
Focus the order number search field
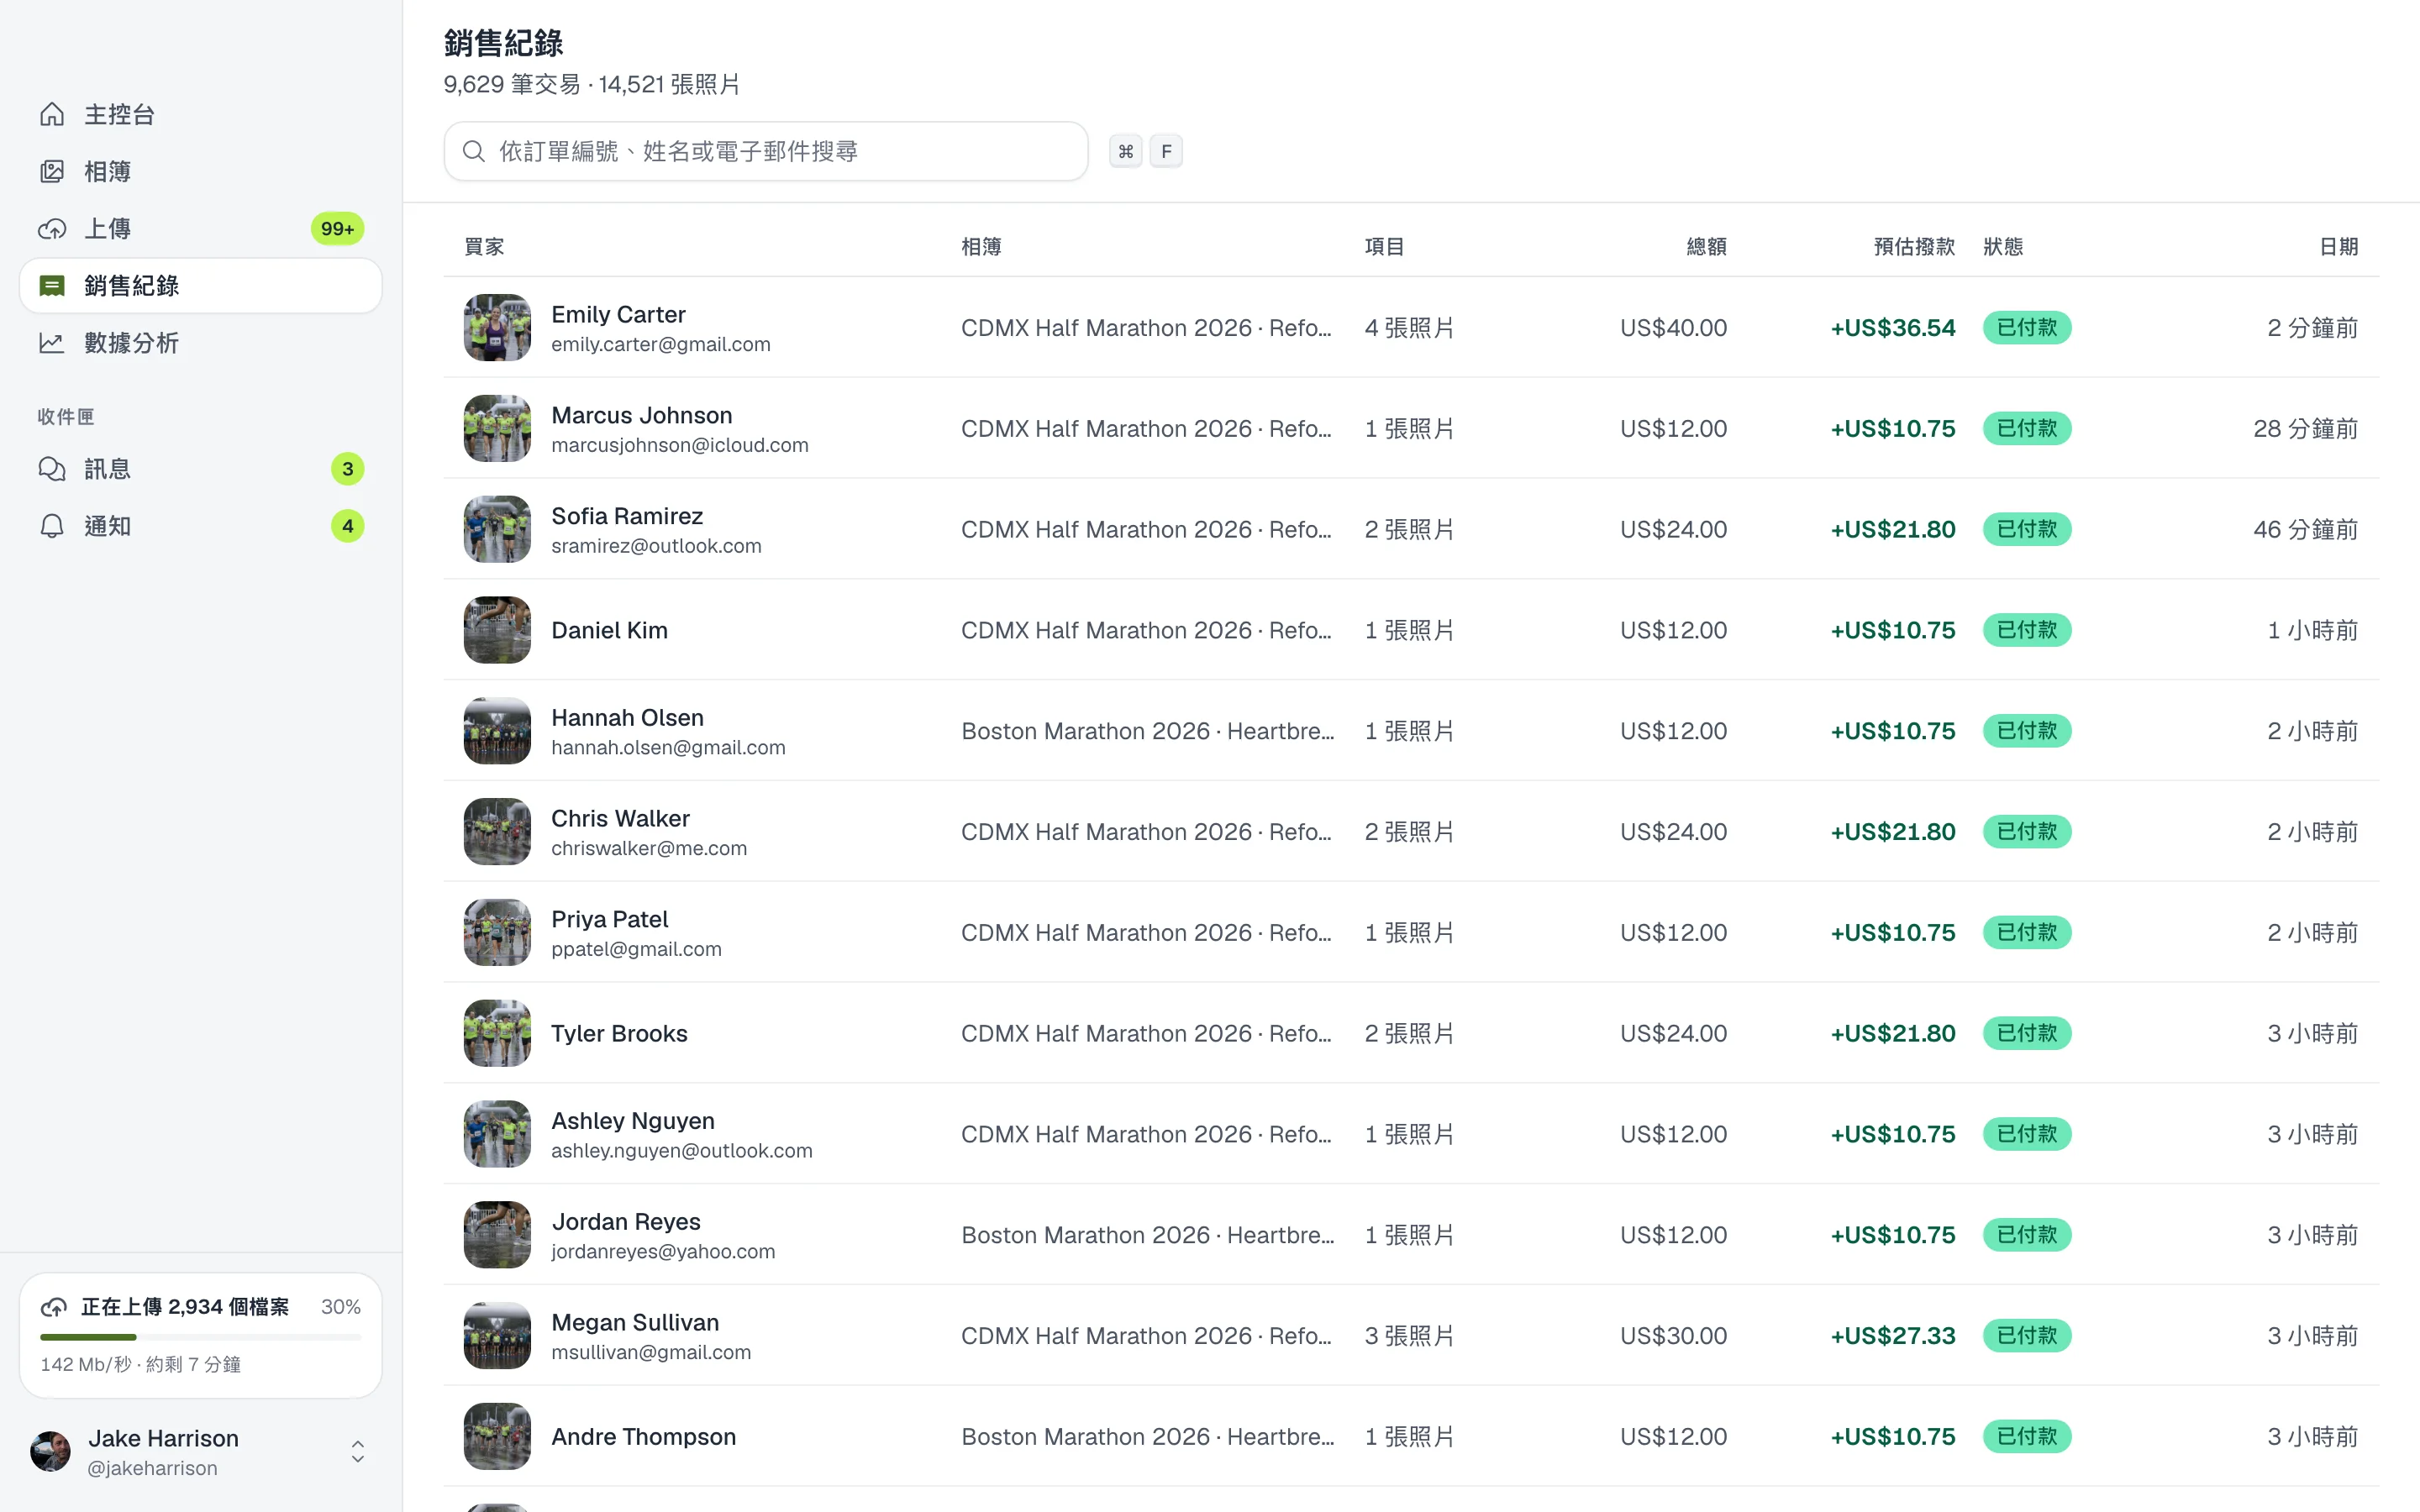tap(766, 151)
